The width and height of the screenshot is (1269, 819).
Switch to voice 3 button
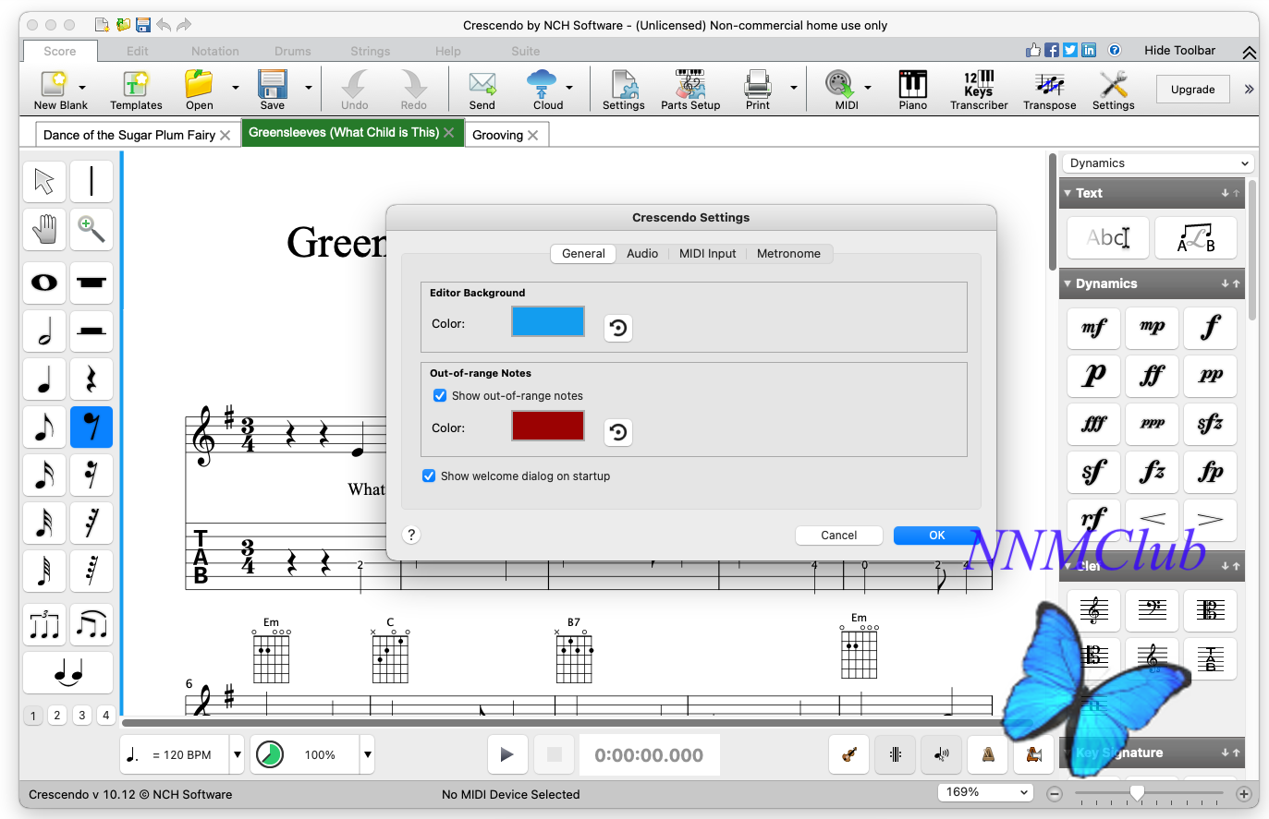point(81,716)
